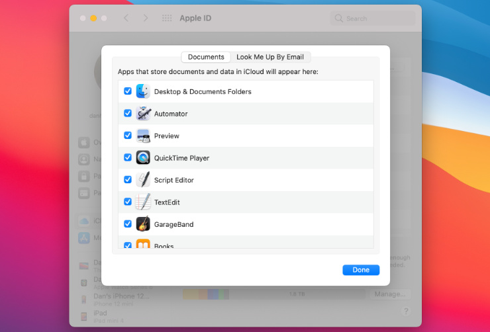
Task: Toggle the Books checkbox
Action: [x=128, y=245]
